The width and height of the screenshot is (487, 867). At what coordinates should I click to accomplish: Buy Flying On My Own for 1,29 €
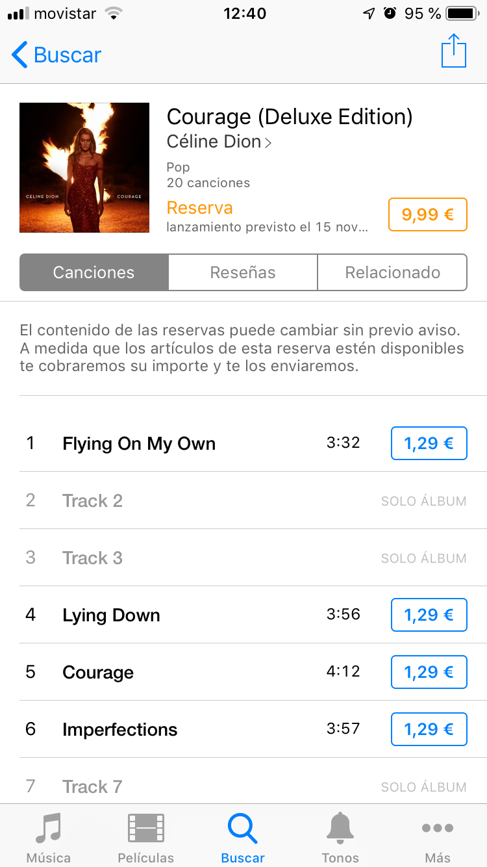click(x=429, y=443)
